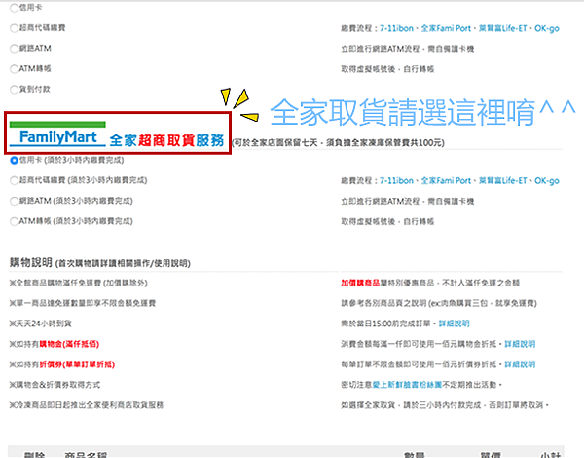The image size is (584, 458).
Task: Click the ※全館商品購物滿仟免運費 line
Action: 78,283
